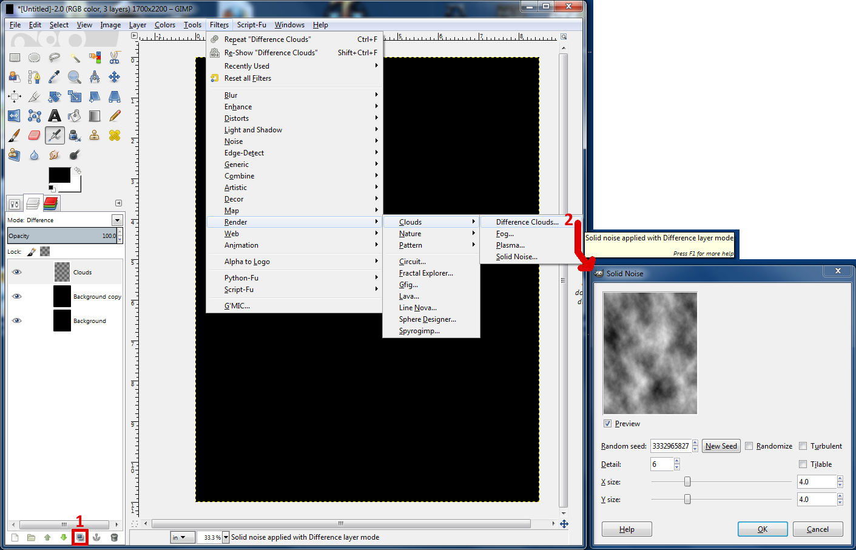Click the Duplicate Layer icon
Viewport: 856px width, 550px height.
[80, 537]
